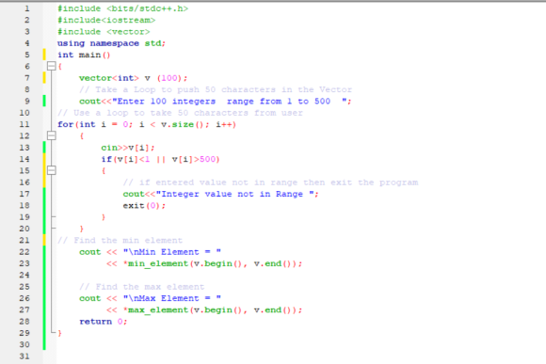
Task: Click line number 31 at the bottom
Action: (x=24, y=356)
